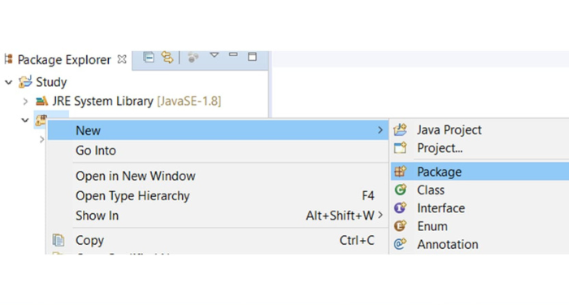Click the green Class icon

click(400, 190)
